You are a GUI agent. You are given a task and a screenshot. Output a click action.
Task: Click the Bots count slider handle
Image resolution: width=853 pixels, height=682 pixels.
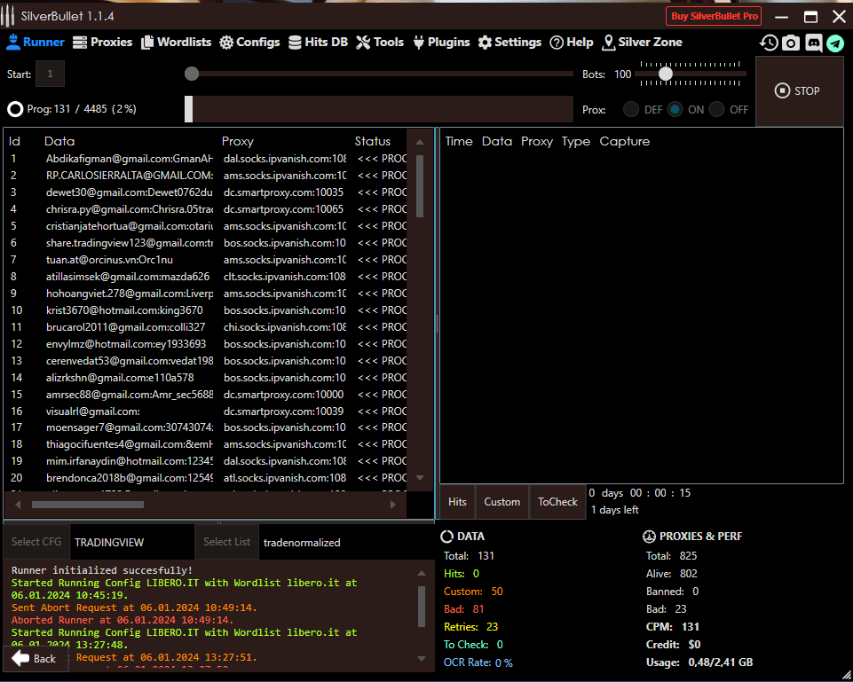(x=666, y=74)
